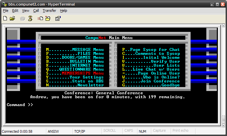227x136 pixels.
Task: Click the Capture status indicator
Action: coord(159,130)
